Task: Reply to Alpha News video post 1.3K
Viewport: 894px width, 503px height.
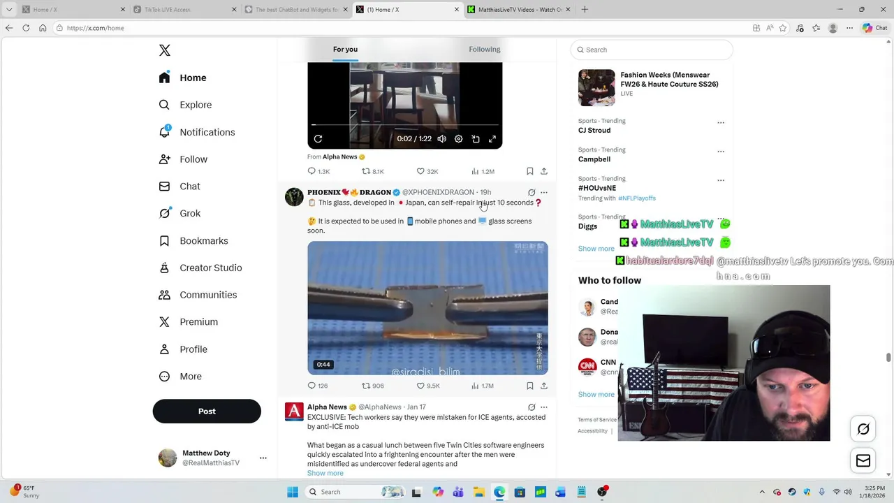Action: (x=318, y=171)
